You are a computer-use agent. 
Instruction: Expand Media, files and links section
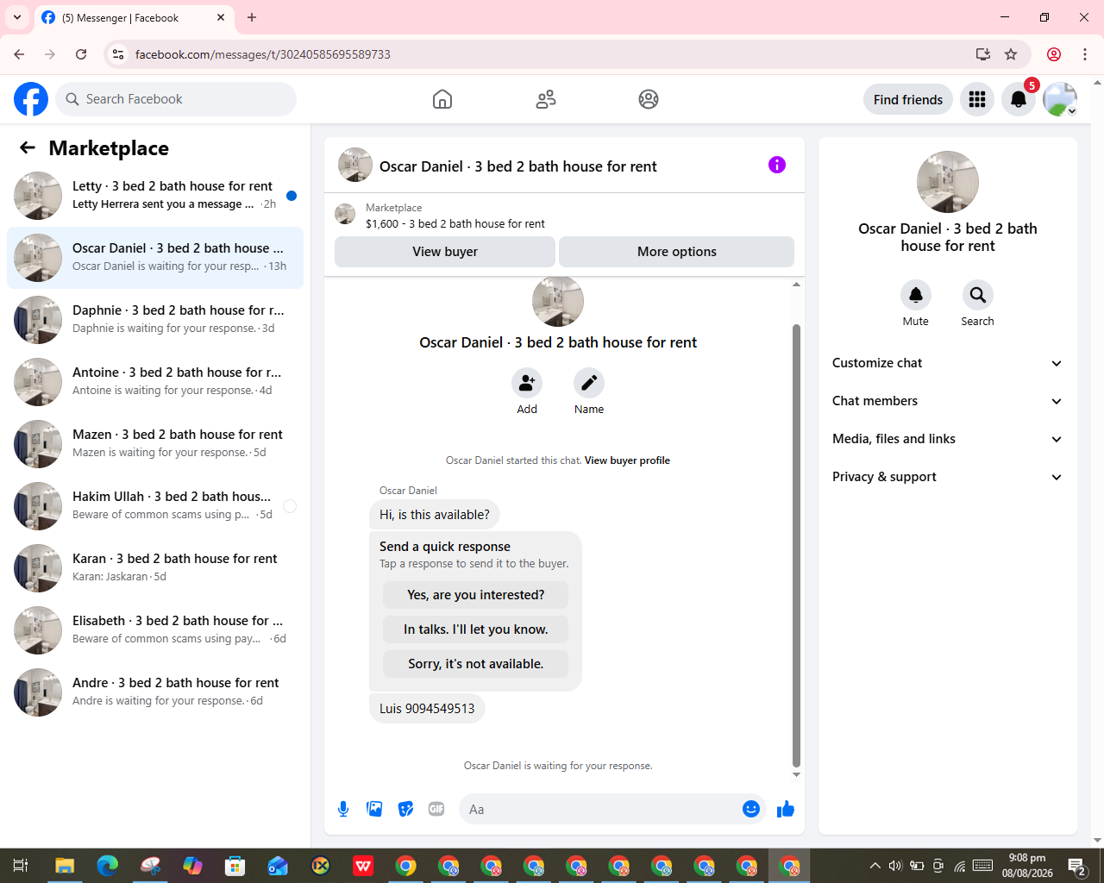(947, 439)
